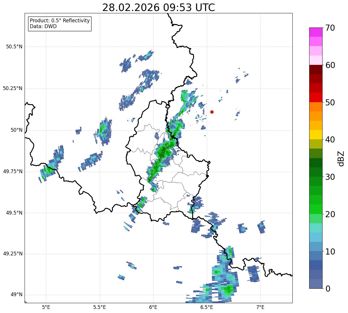Click the 50°N latitude label
The image size is (348, 313).
[17, 130]
